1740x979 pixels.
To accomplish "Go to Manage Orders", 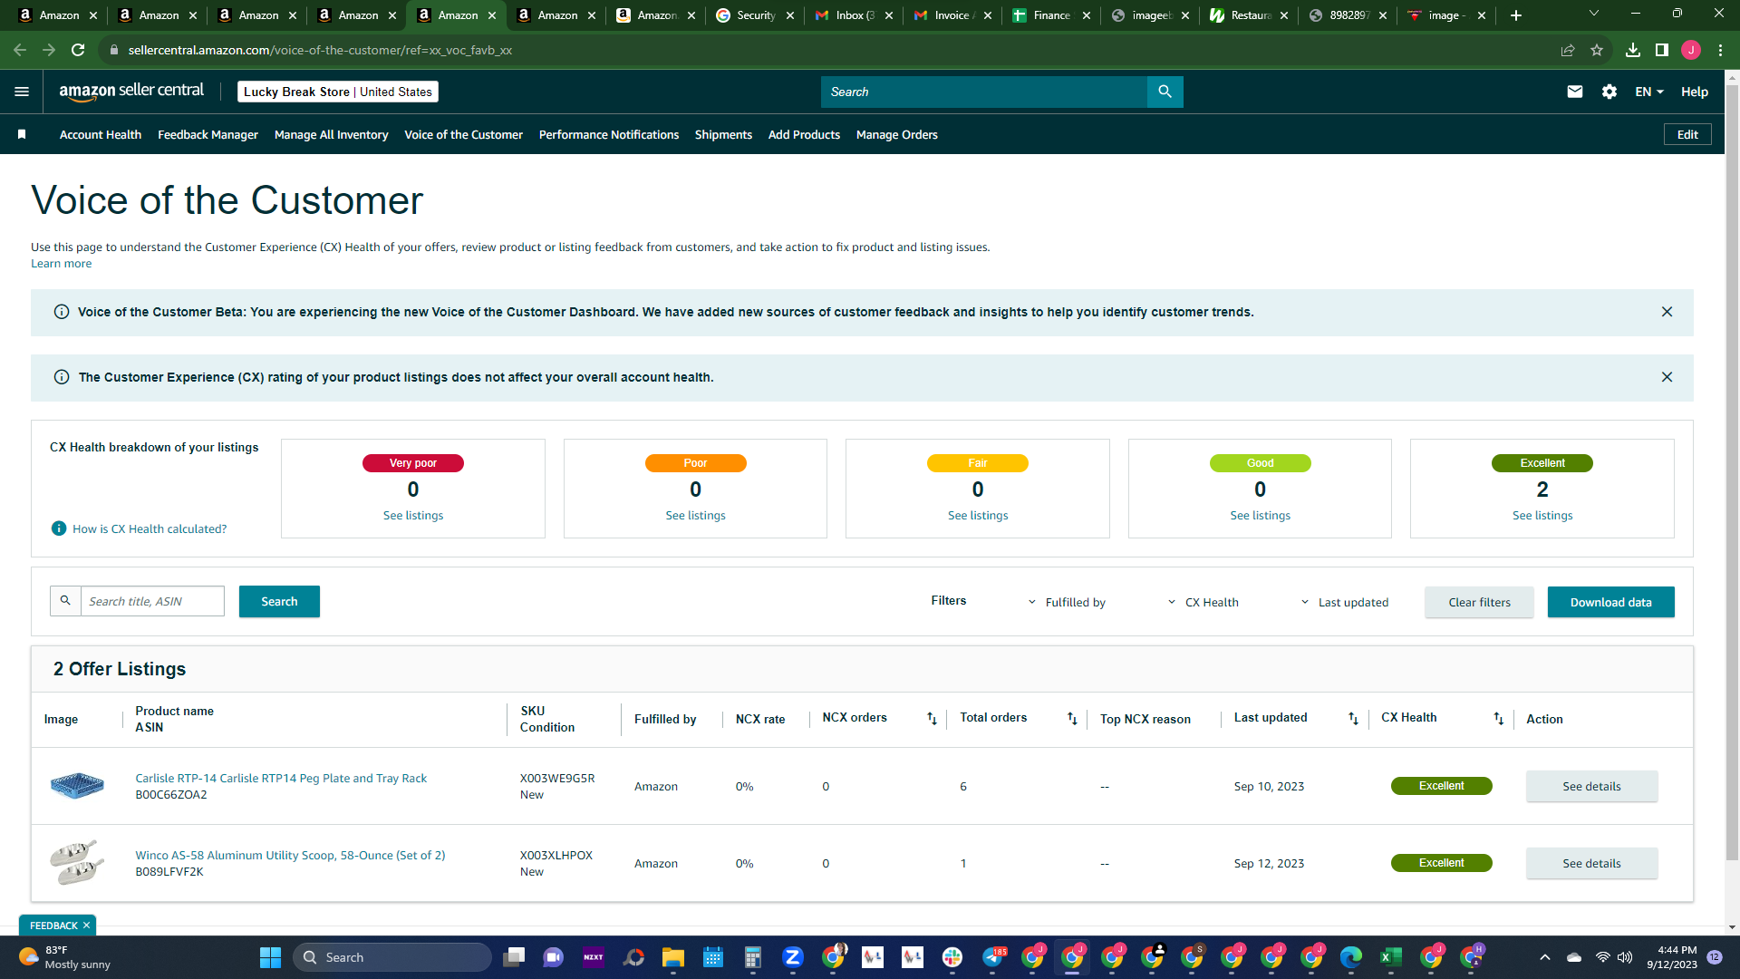I will pos(896,134).
